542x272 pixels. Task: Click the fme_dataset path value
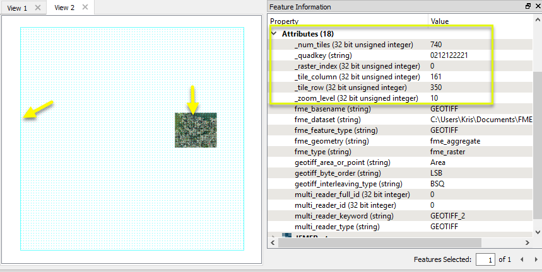[x=481, y=120]
